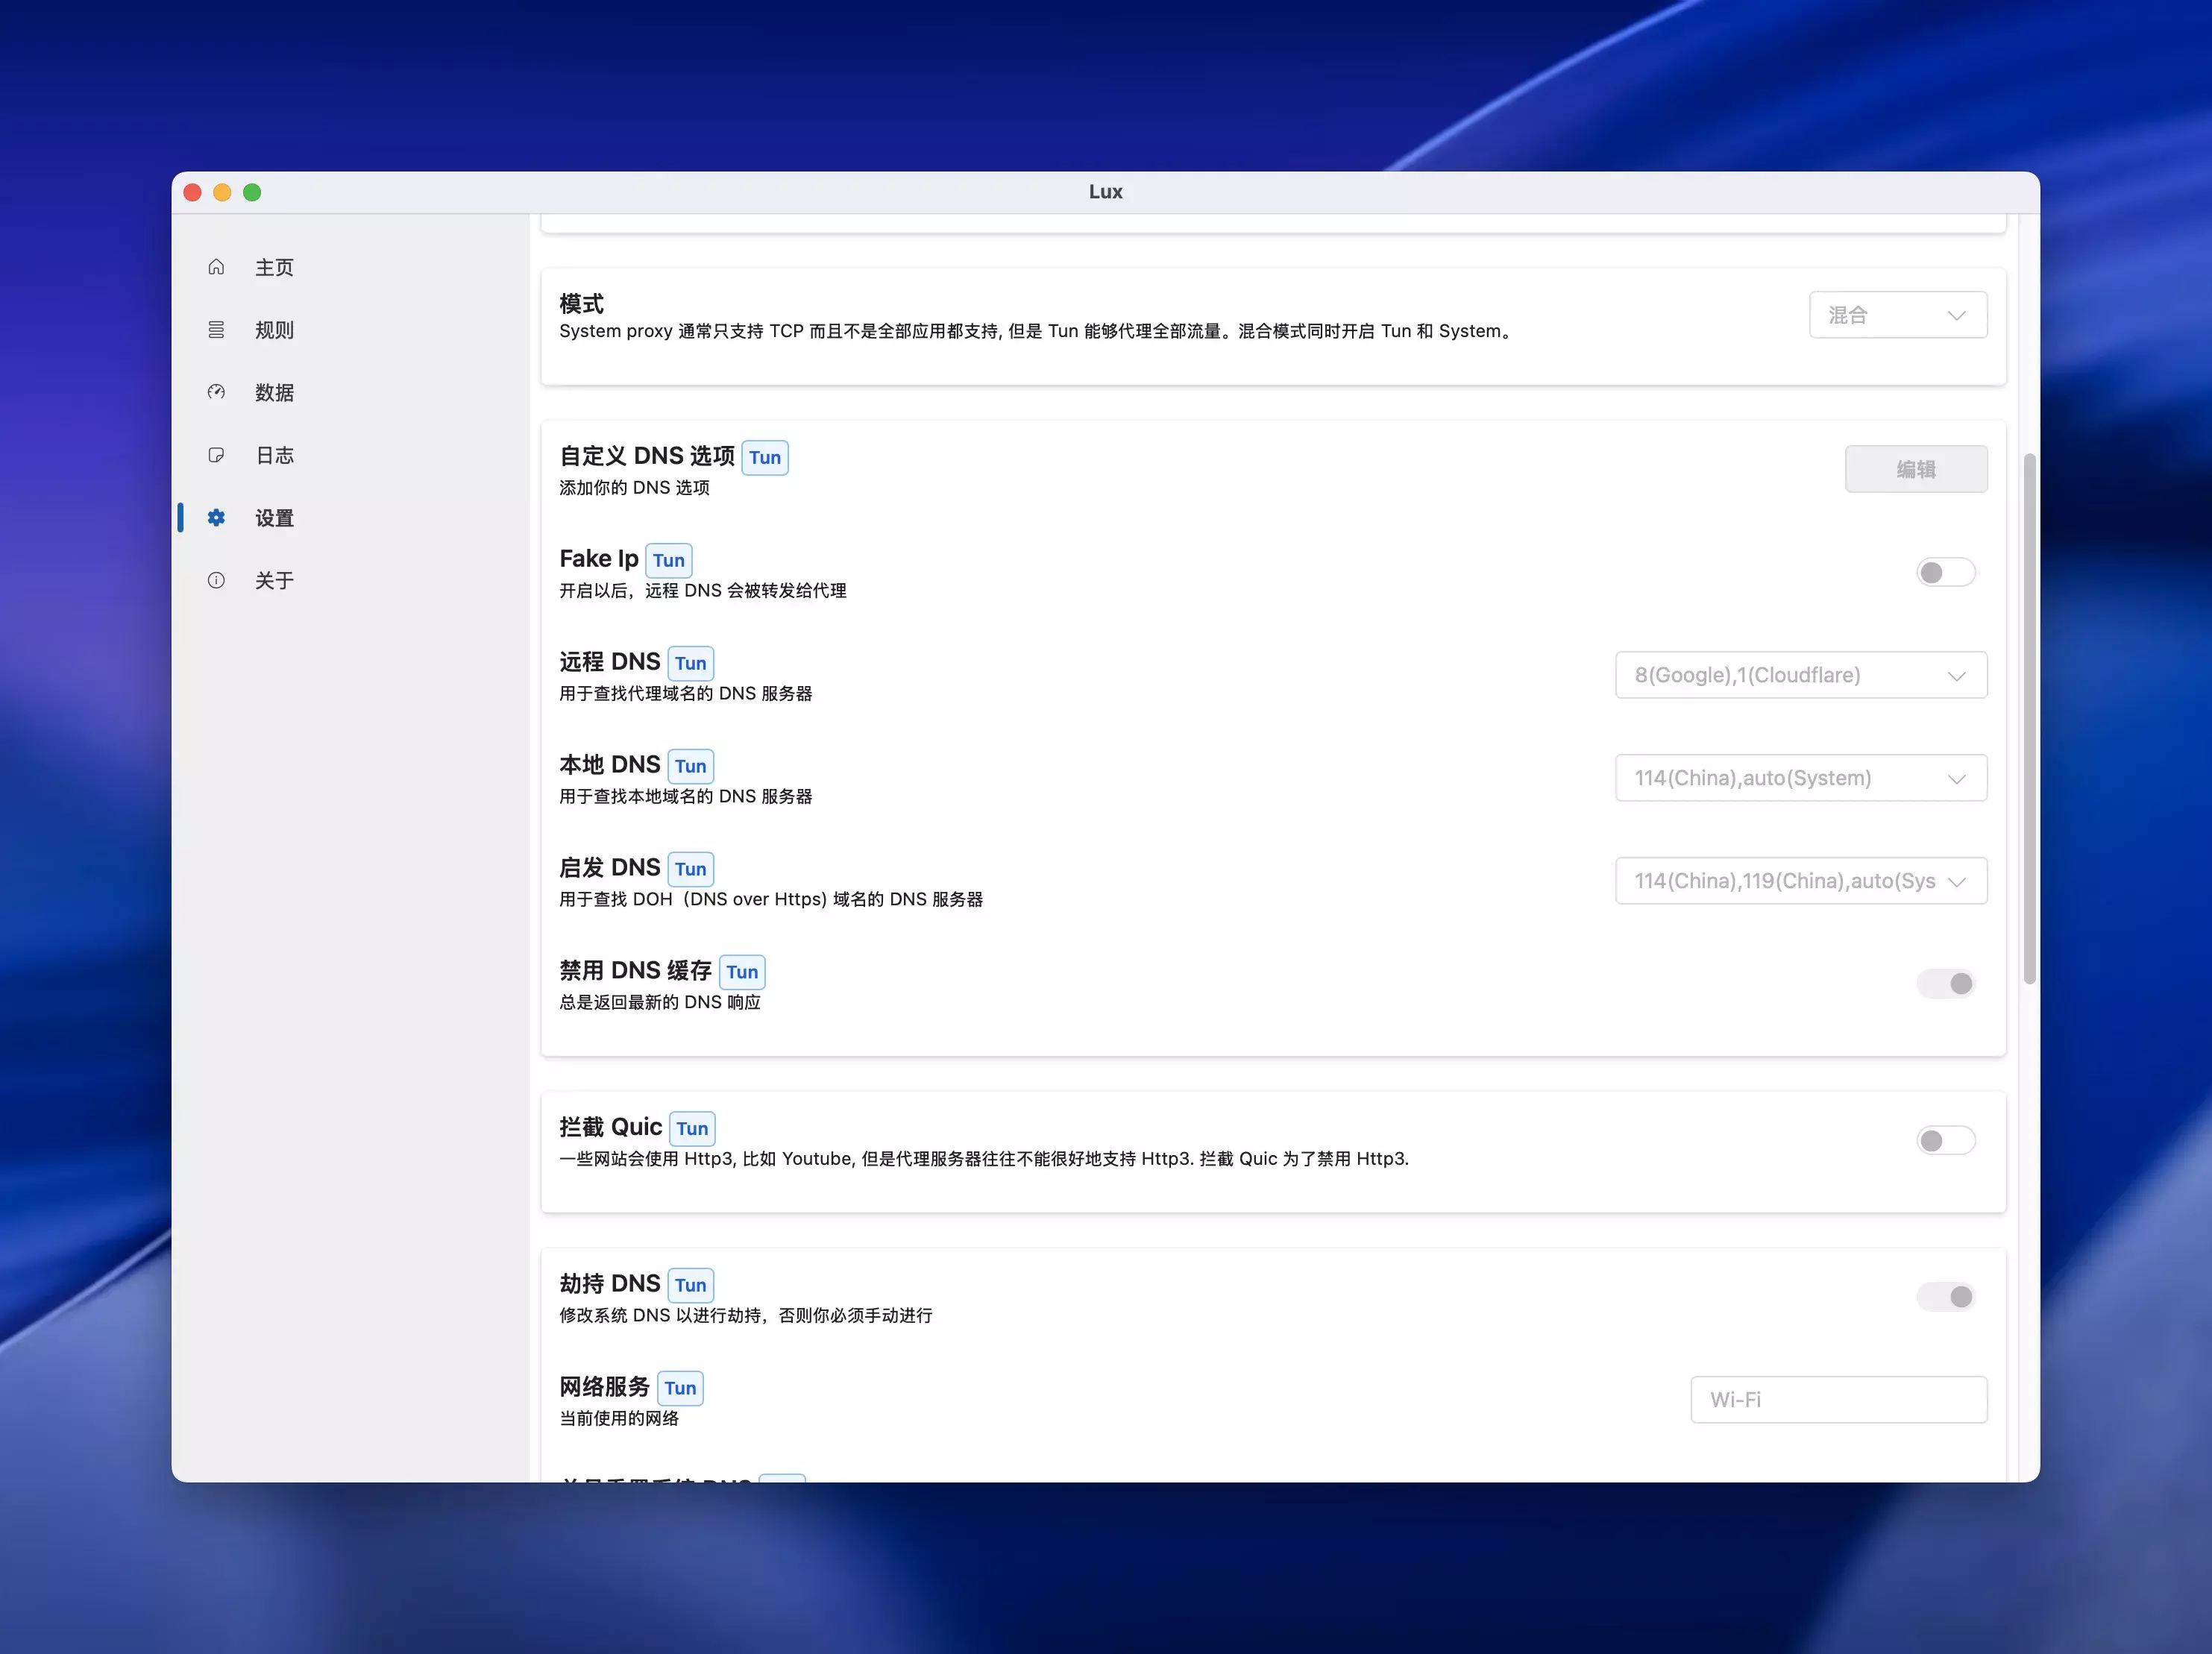The width and height of the screenshot is (2212, 1654).
Task: Toggle the 劫持 DNS switch
Action: (1945, 1297)
